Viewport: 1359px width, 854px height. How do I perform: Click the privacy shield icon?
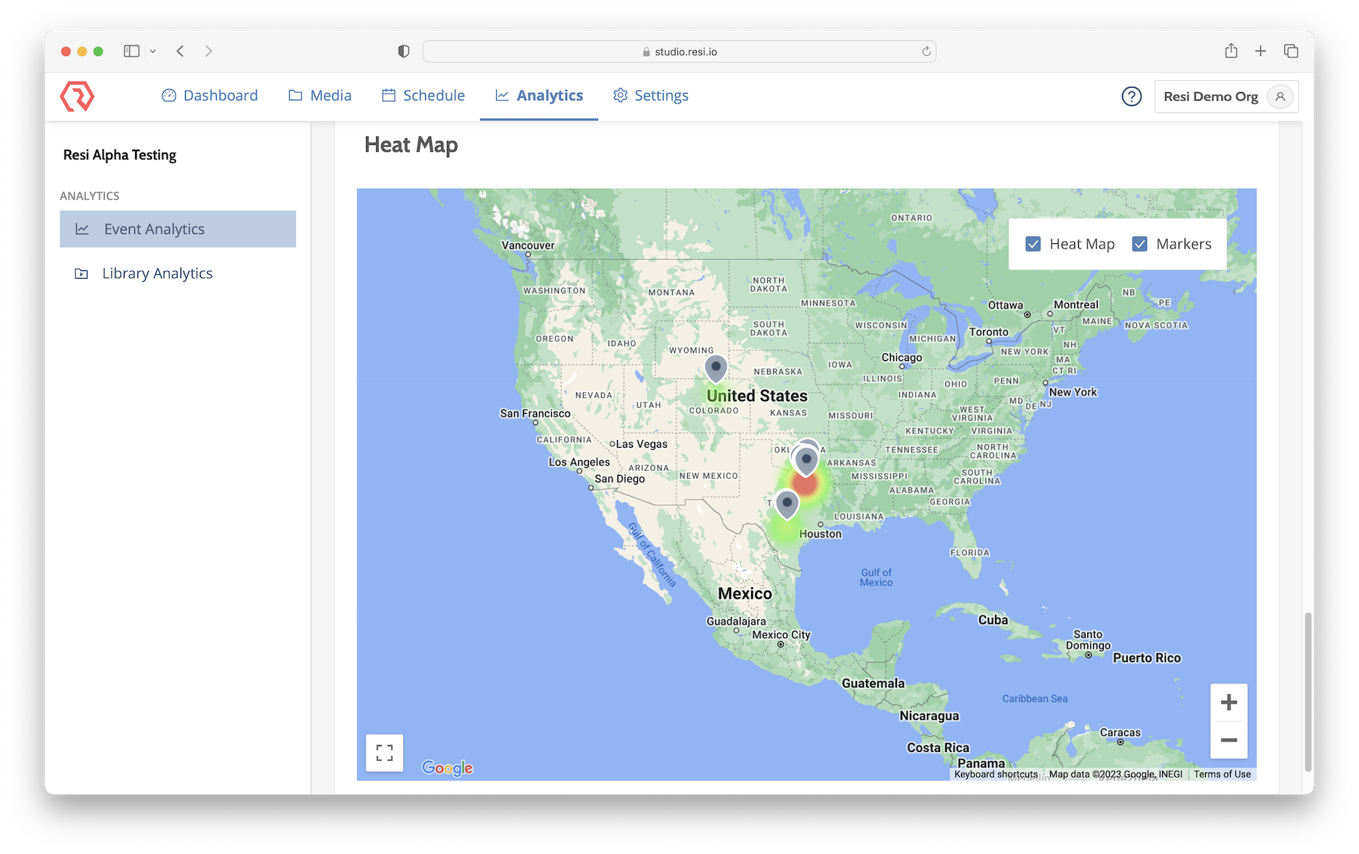(404, 51)
